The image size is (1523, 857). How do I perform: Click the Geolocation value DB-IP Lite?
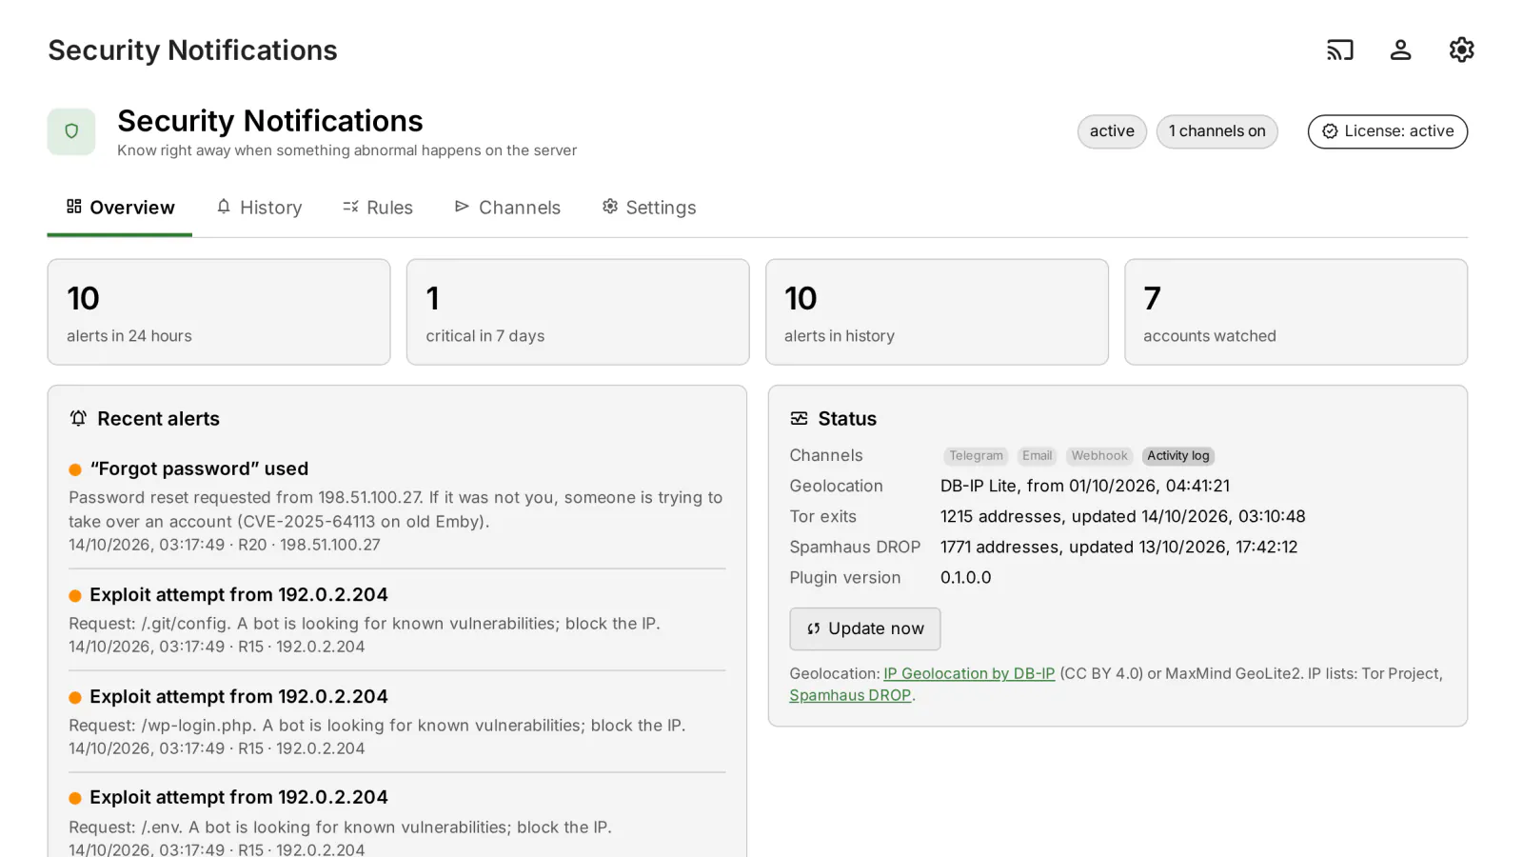tap(1084, 486)
